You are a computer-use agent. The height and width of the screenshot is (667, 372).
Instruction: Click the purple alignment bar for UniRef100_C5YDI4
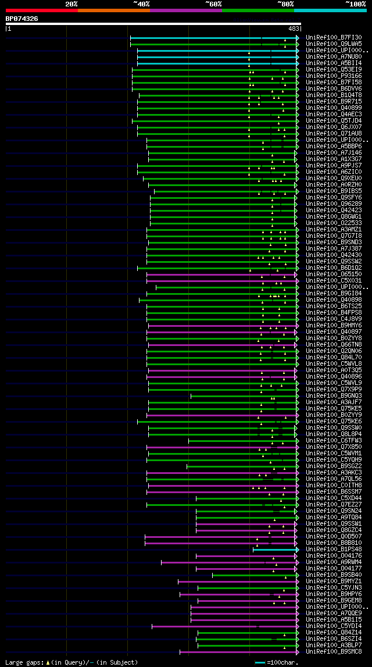226,626
